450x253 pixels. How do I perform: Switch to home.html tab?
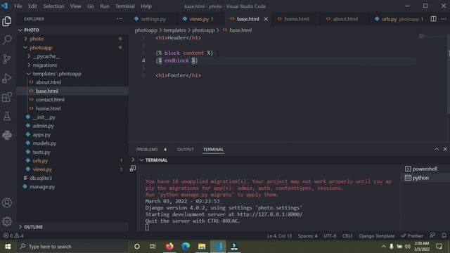coord(297,19)
